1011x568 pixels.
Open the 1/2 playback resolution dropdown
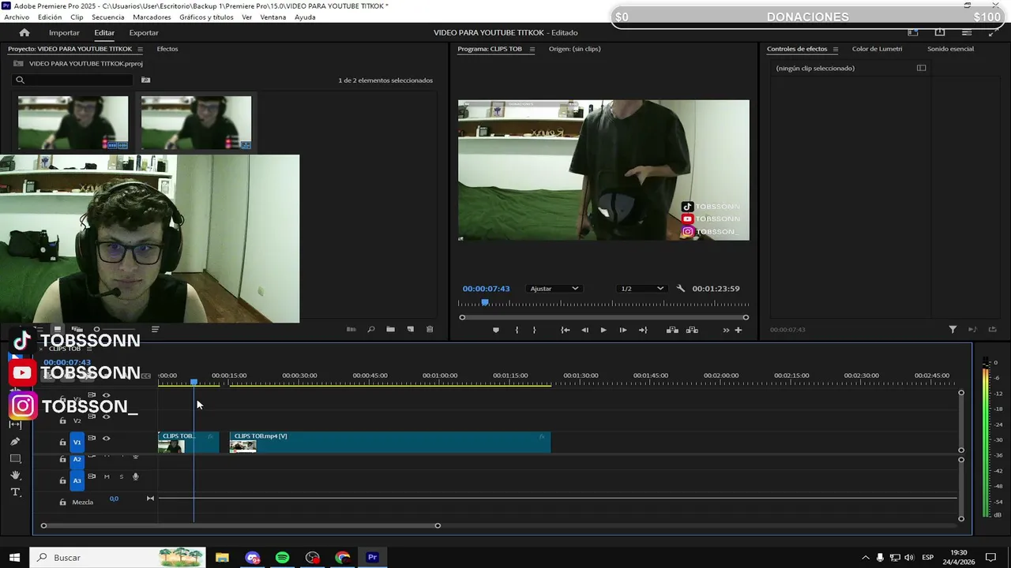pos(641,289)
